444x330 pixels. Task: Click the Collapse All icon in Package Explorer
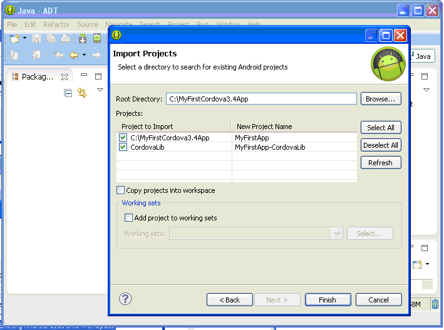tap(68, 93)
